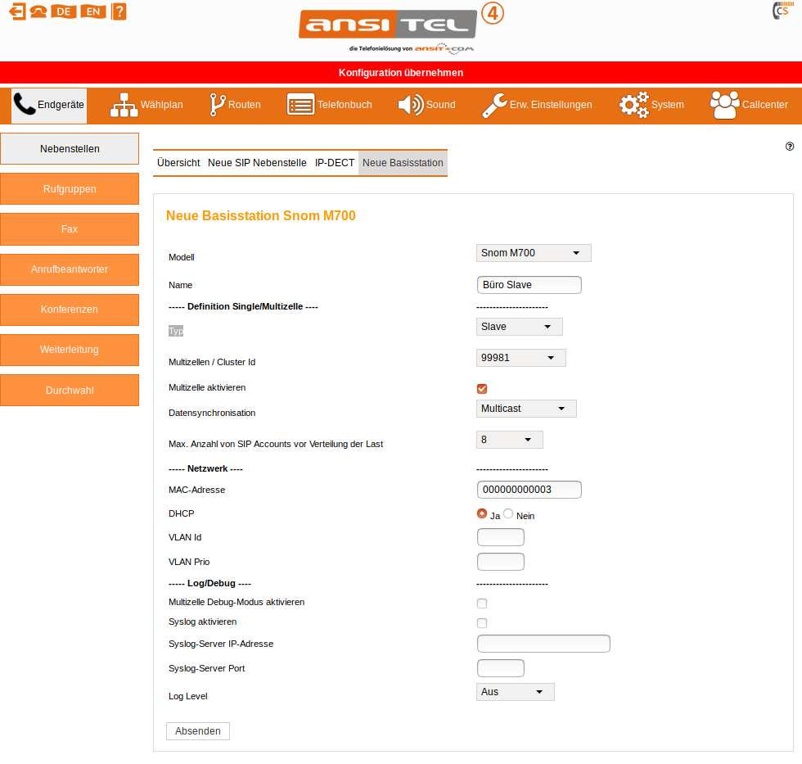
Task: Open the Wählplan section
Action: pyautogui.click(x=146, y=105)
